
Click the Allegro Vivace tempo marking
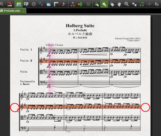pyautogui.click(x=54, y=45)
